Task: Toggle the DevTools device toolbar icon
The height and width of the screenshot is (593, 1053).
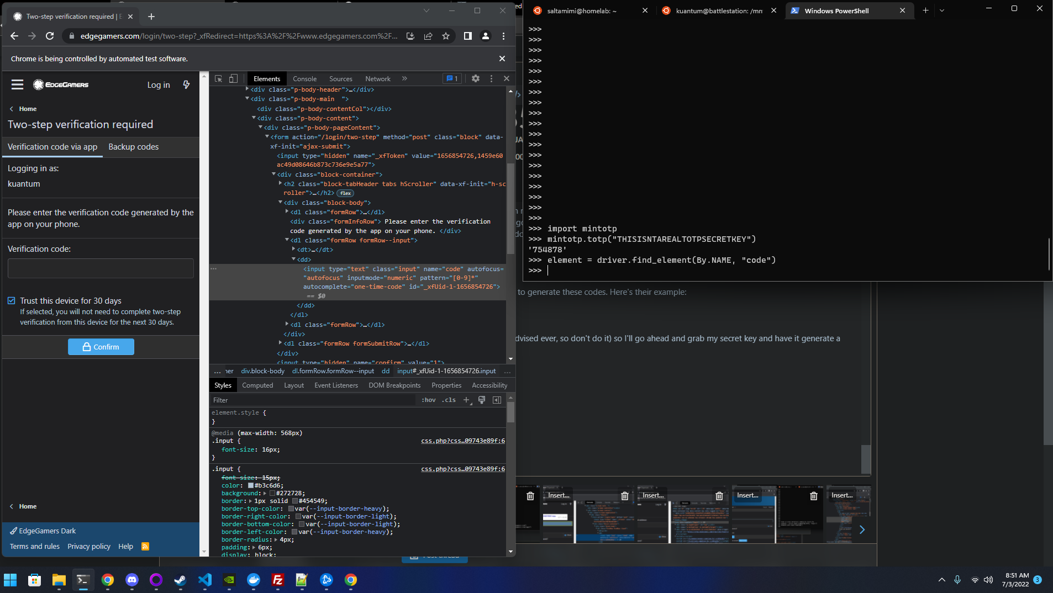Action: (x=234, y=78)
